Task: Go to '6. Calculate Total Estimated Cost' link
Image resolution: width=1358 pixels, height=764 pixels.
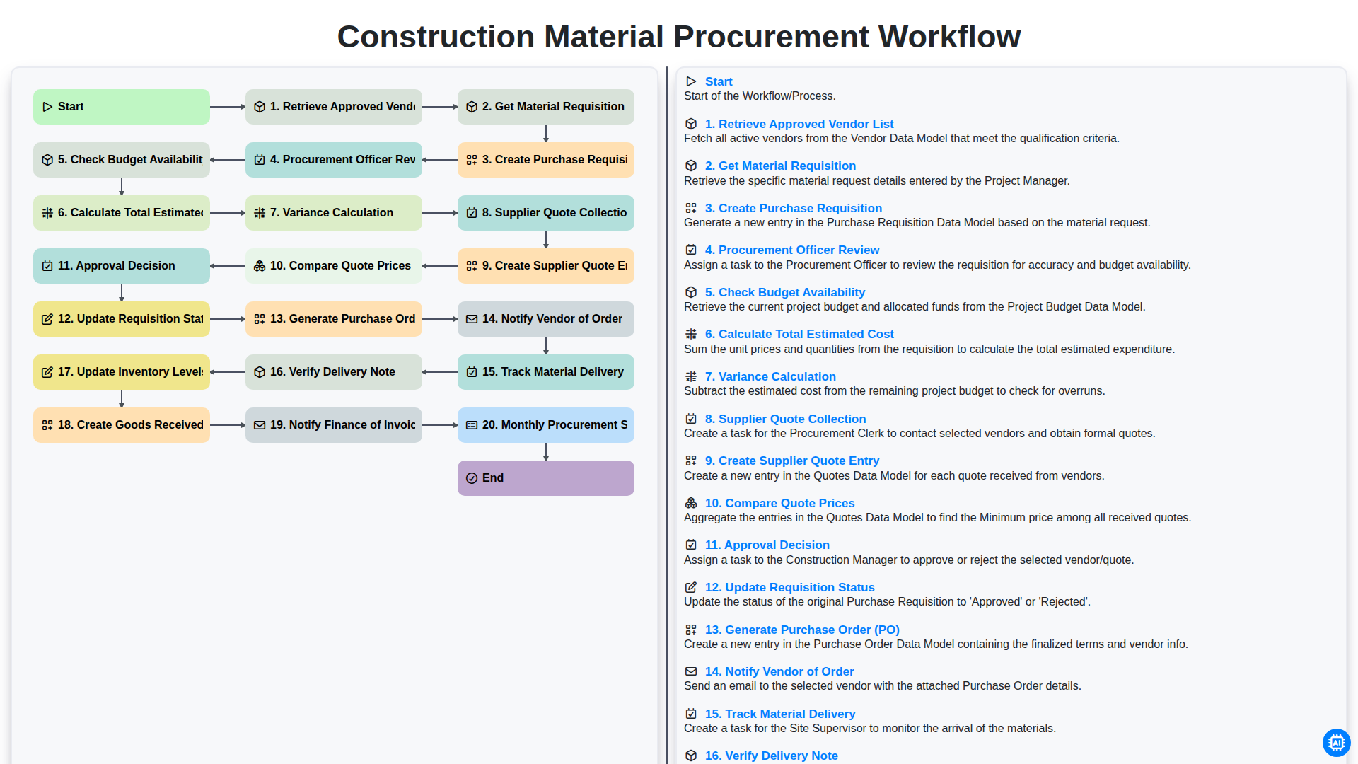Action: pos(799,334)
